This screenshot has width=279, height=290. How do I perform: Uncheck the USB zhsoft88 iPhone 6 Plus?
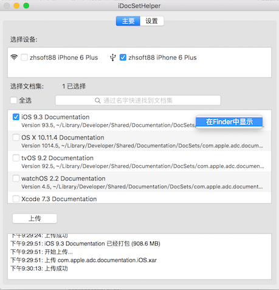click(x=123, y=57)
